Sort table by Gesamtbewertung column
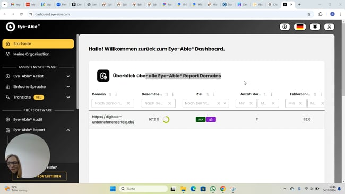This screenshot has height=194, width=345. 167,94
